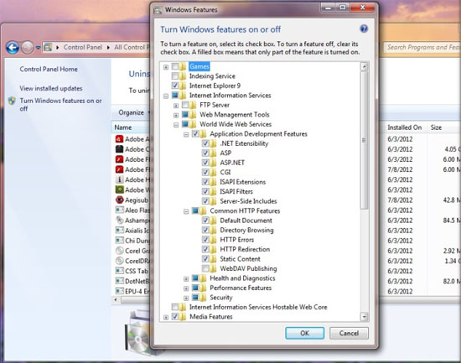
Task: Collapse Internet Information Services node
Action: pyautogui.click(x=166, y=96)
